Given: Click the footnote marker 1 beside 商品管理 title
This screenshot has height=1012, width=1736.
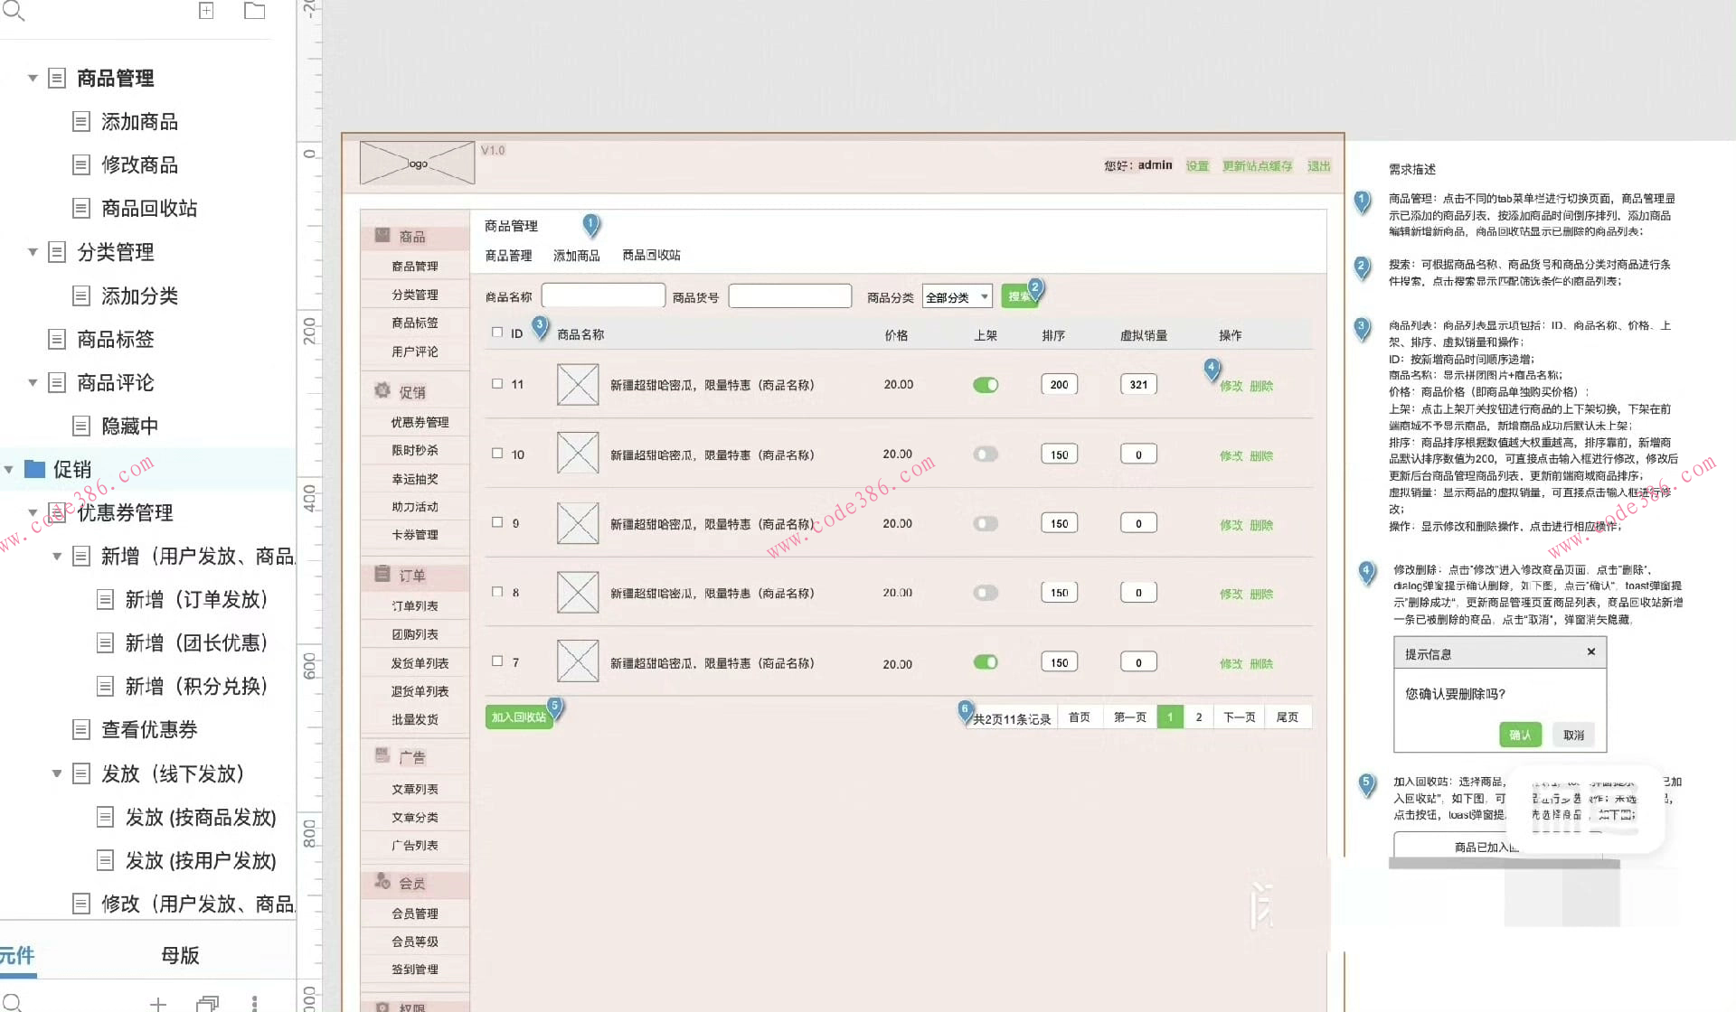Looking at the screenshot, I should click(590, 223).
